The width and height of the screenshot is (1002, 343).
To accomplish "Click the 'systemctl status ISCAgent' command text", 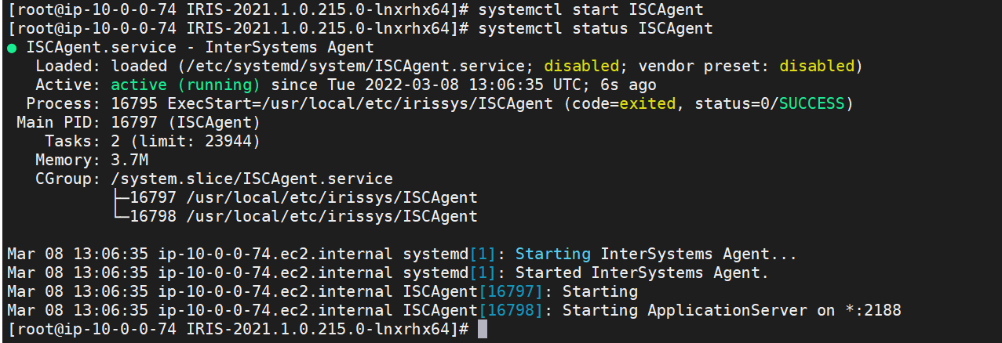I will tap(595, 29).
